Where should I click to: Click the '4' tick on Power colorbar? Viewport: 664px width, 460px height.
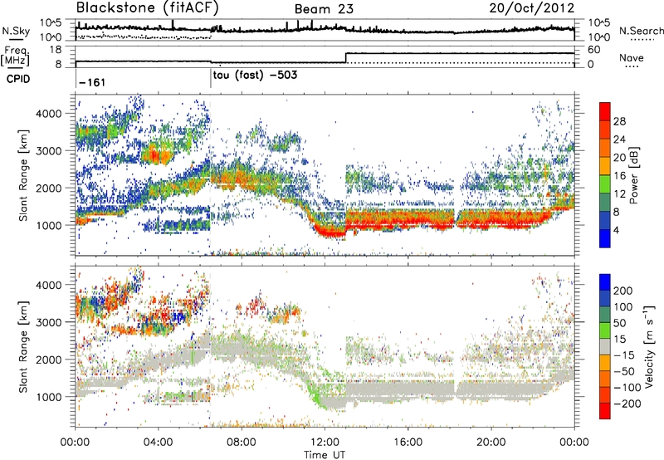pos(616,230)
